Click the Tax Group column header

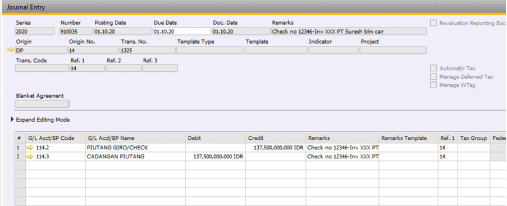coord(474,138)
